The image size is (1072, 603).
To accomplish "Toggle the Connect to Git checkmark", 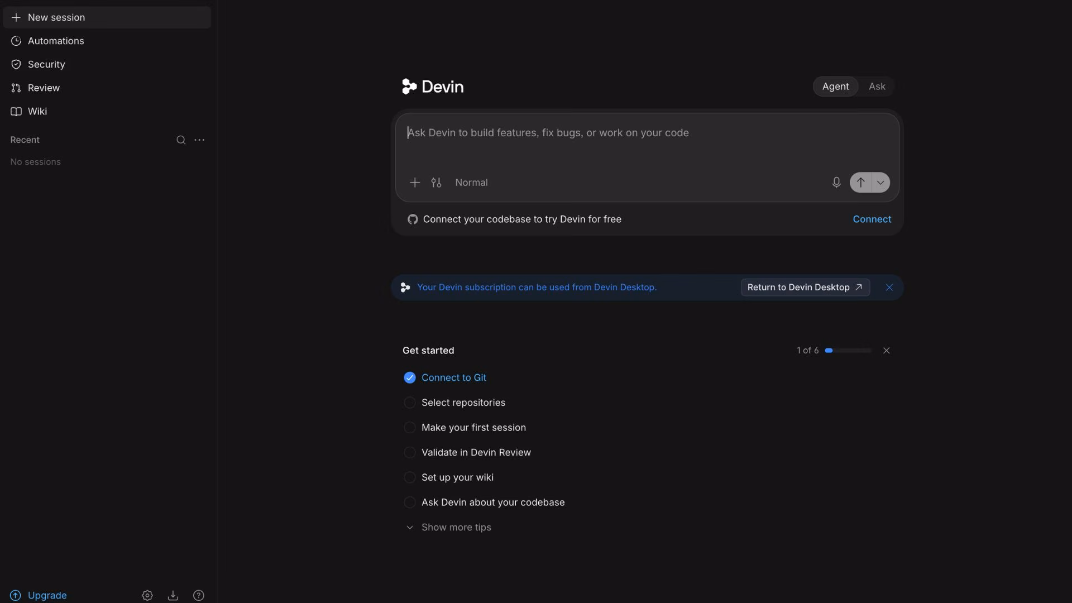I will click(410, 378).
